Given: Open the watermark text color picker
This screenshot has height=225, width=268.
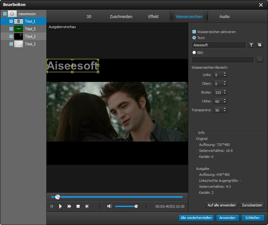Looking at the screenshot, I should tap(259, 45).
